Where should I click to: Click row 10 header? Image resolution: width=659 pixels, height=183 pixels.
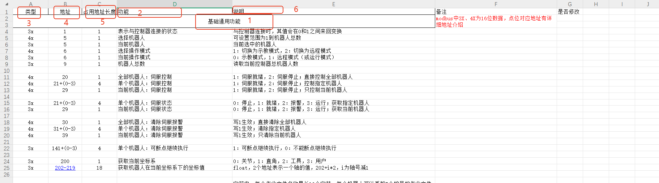(7, 71)
